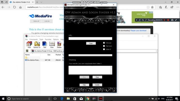Click the browser Home icon
The height and width of the screenshot is (101, 180).
(x=21, y=7)
